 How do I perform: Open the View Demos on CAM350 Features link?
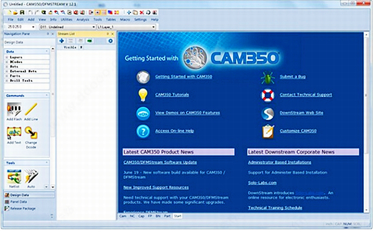pyautogui.click(x=188, y=113)
